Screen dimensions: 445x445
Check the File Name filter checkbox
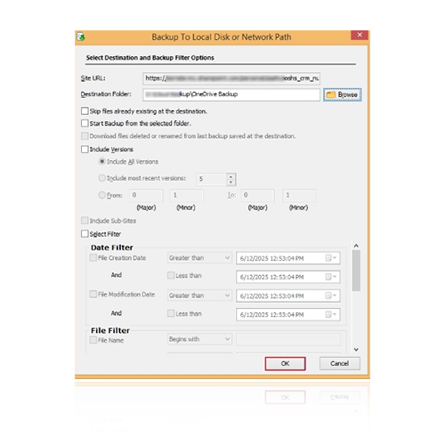93,340
